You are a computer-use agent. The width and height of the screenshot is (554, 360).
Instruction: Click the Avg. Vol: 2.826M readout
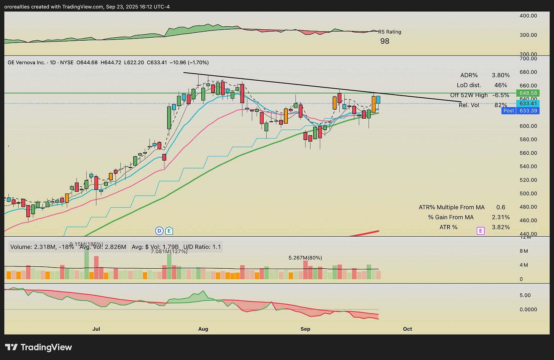coord(103,247)
